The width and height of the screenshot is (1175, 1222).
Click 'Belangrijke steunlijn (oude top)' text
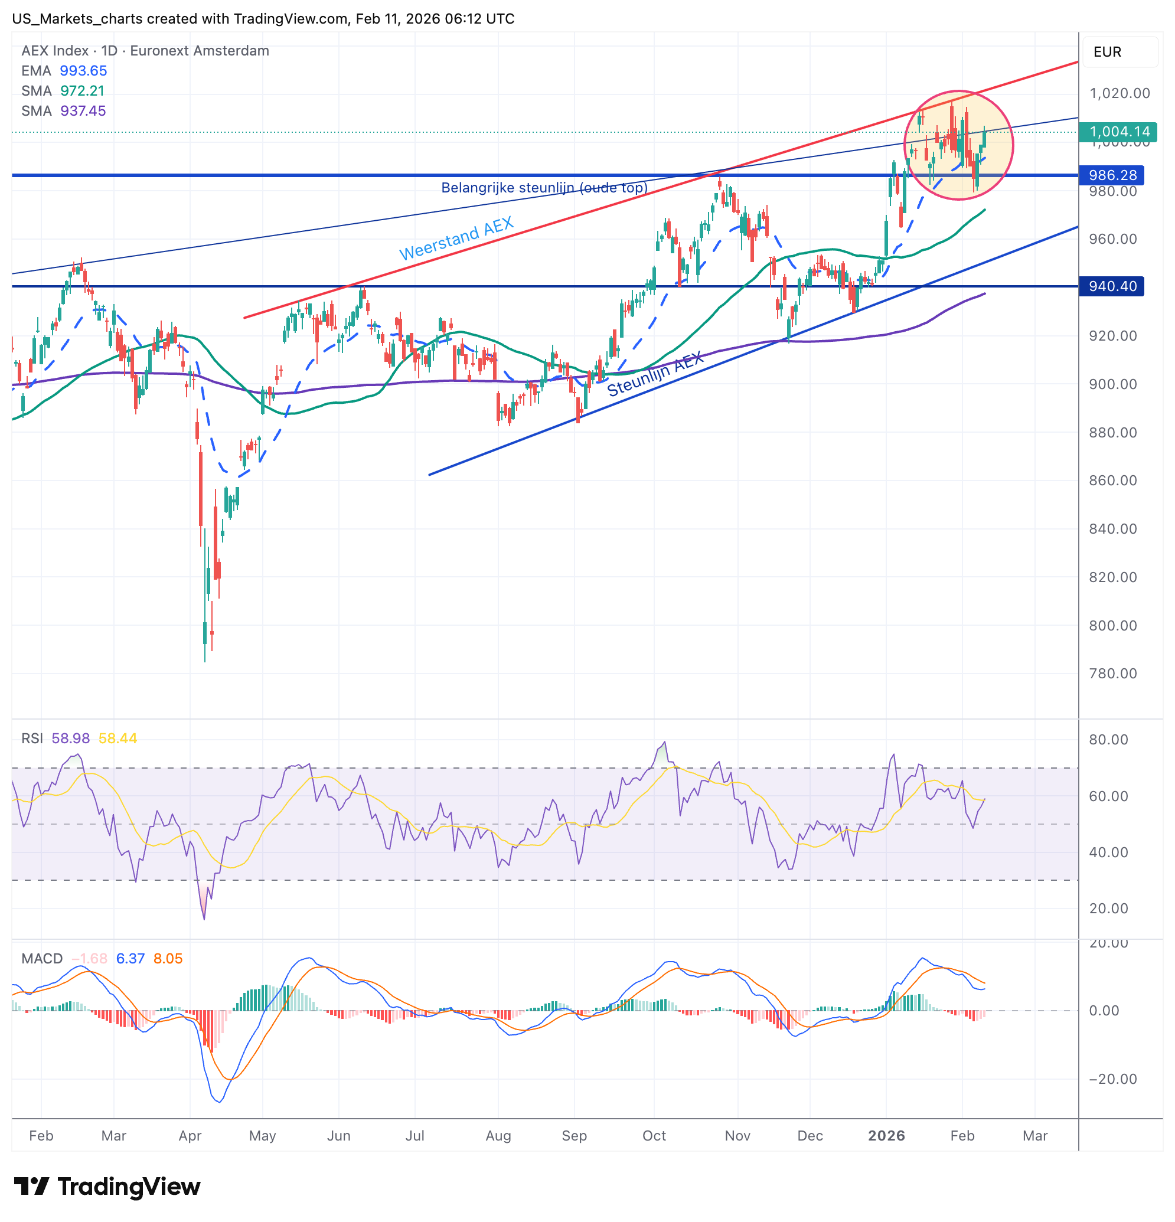[544, 188]
